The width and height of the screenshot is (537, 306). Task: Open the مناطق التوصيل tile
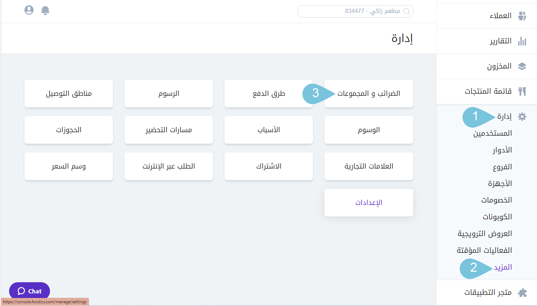69,93
